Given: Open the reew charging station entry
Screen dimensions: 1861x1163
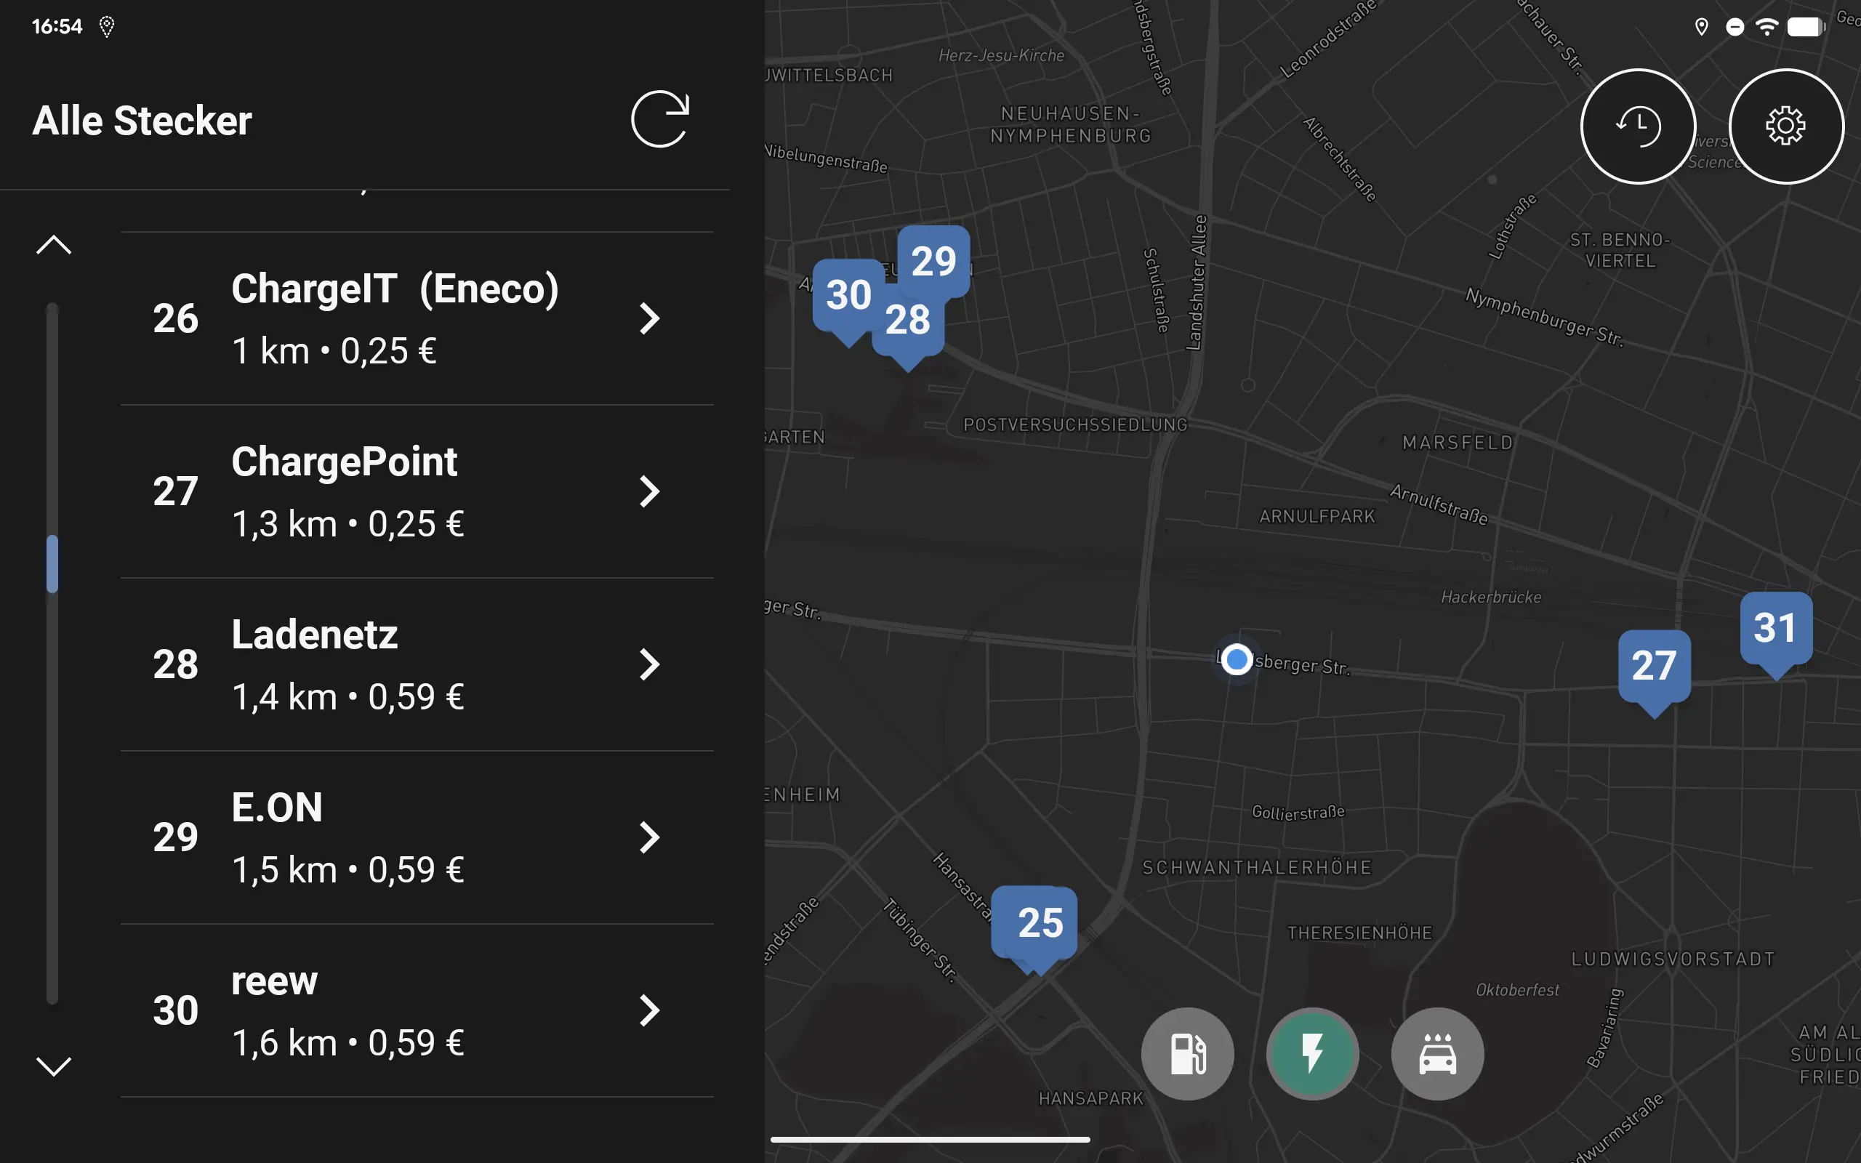Looking at the screenshot, I should pyautogui.click(x=417, y=1010).
